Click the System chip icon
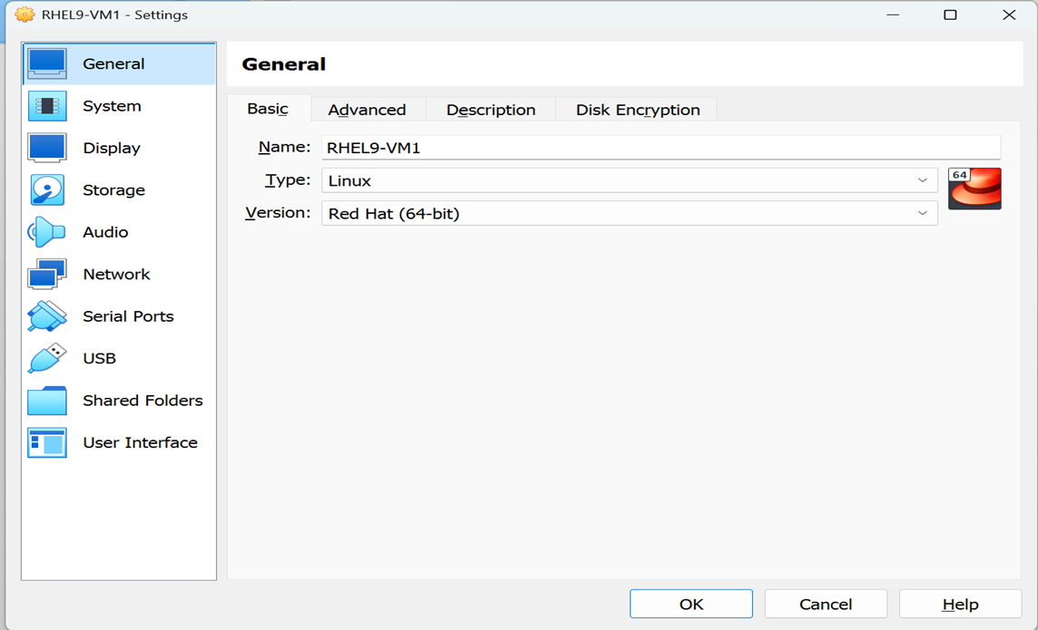The height and width of the screenshot is (630, 1038). coord(47,106)
